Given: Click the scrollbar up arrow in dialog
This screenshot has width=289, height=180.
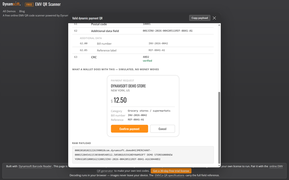Looking at the screenshot, I should pyautogui.click(x=219, y=25).
